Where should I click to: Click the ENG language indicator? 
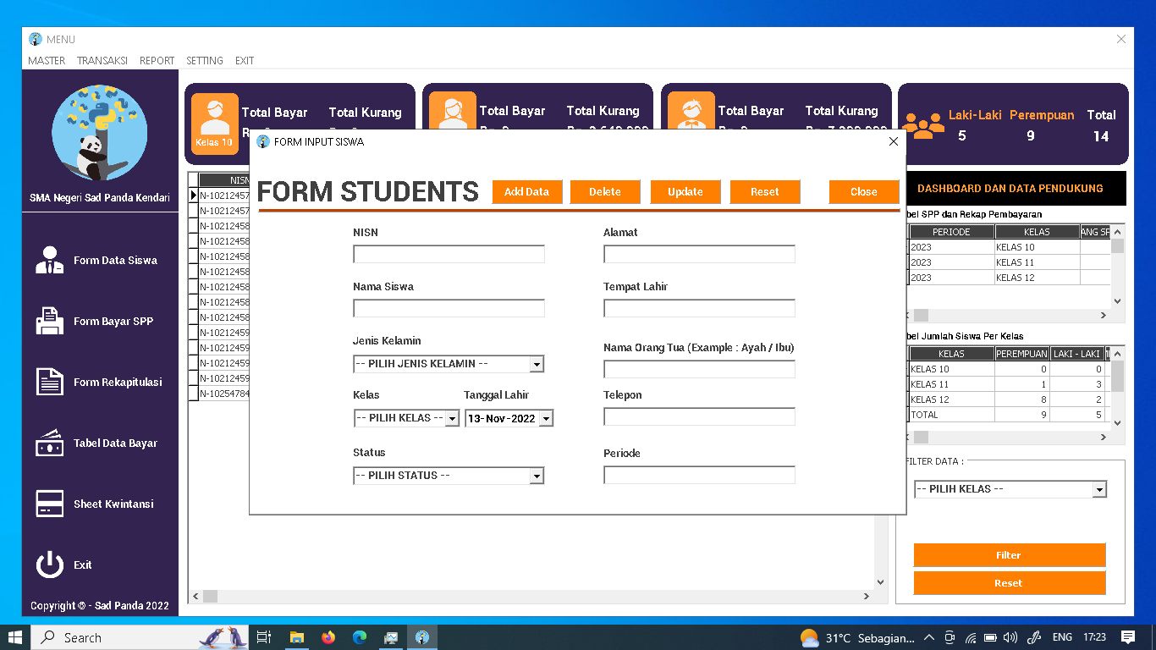click(1062, 637)
